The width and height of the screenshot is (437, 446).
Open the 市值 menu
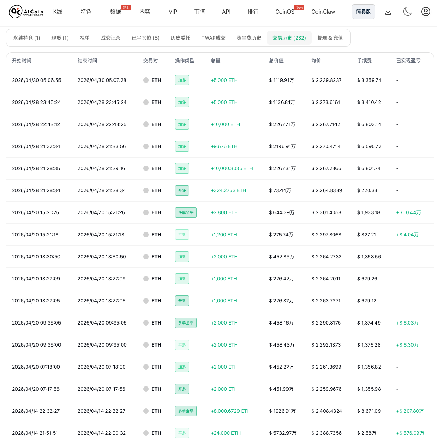click(x=200, y=12)
